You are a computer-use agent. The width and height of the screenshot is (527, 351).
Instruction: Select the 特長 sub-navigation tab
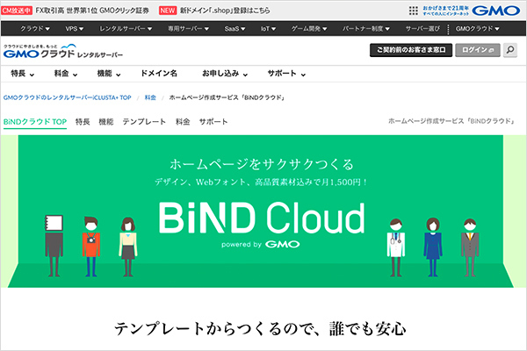click(83, 122)
